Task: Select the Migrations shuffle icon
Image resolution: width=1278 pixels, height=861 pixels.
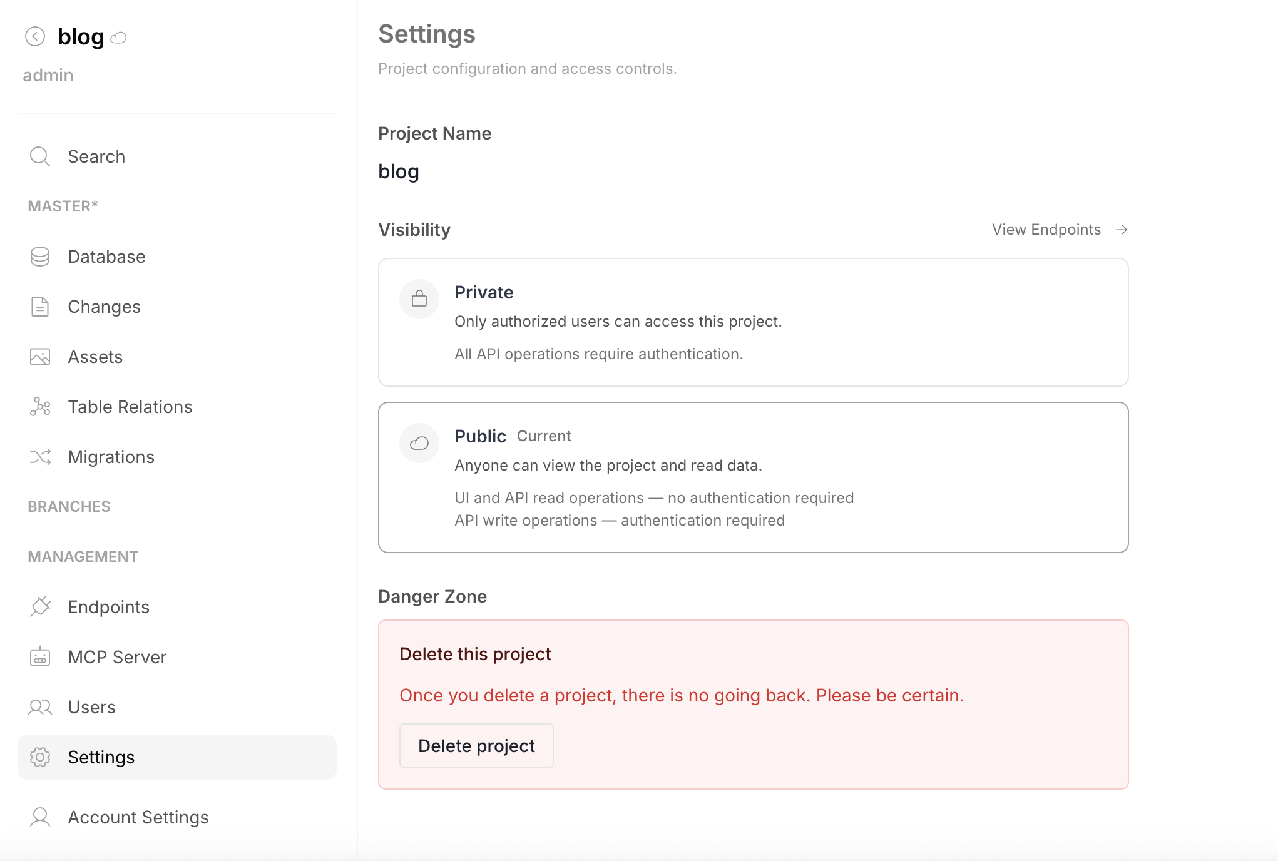Action: [39, 457]
